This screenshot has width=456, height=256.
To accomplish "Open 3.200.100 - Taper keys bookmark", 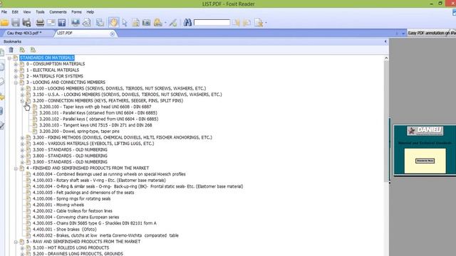I will (x=95, y=107).
